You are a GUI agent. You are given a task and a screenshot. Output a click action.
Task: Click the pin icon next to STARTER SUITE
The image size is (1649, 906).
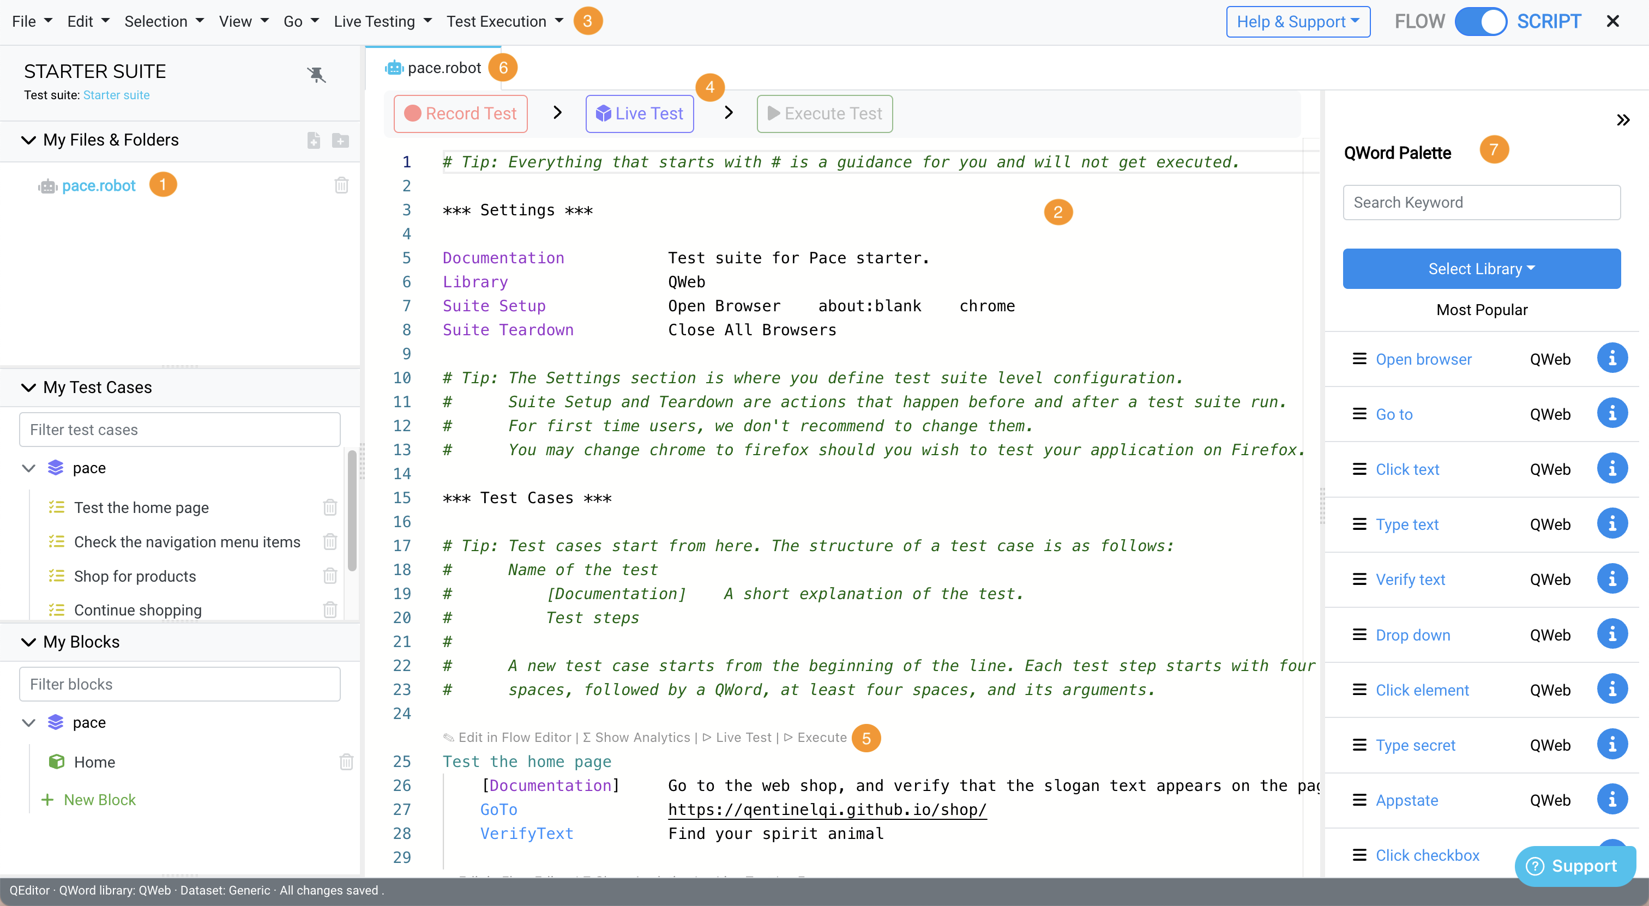317,71
